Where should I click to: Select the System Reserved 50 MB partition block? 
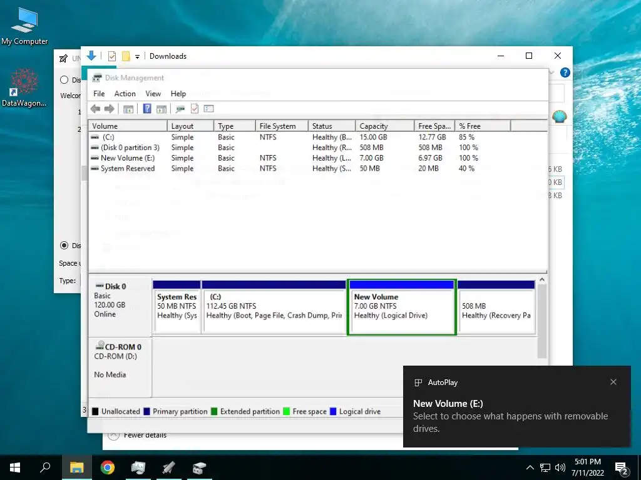[177, 307]
